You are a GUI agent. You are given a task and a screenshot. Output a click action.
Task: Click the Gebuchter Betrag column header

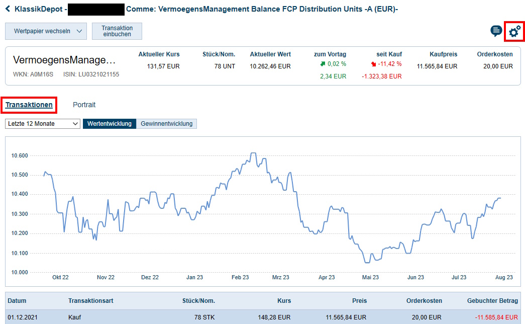point(492,301)
